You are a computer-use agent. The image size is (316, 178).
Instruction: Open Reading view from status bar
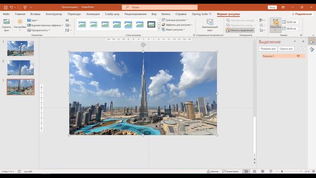[263, 172]
